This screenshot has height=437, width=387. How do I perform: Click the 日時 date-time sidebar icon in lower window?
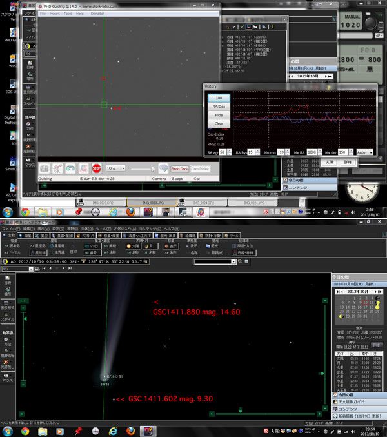tap(8, 280)
